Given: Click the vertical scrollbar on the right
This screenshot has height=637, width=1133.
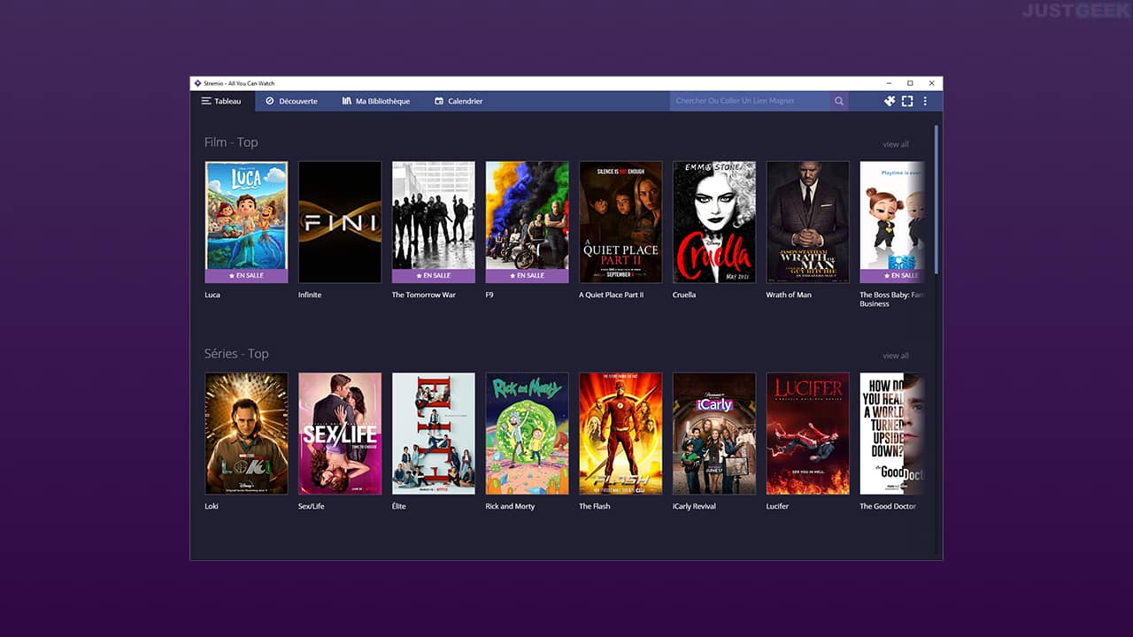Looking at the screenshot, I should [x=936, y=199].
